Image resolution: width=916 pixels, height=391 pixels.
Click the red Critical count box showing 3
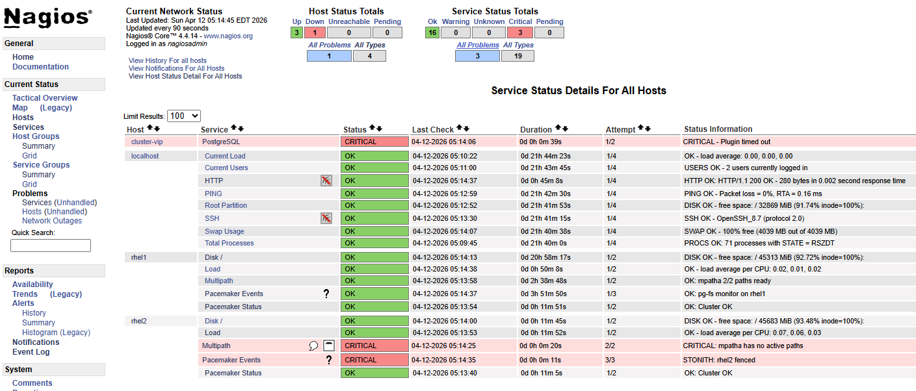pyautogui.click(x=521, y=32)
